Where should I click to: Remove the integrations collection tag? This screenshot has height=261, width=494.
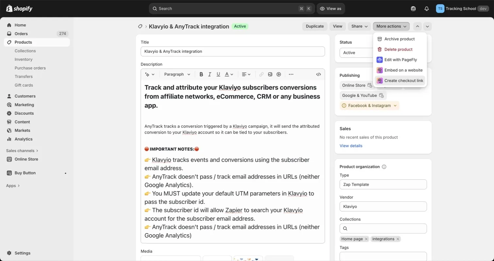point(398,239)
